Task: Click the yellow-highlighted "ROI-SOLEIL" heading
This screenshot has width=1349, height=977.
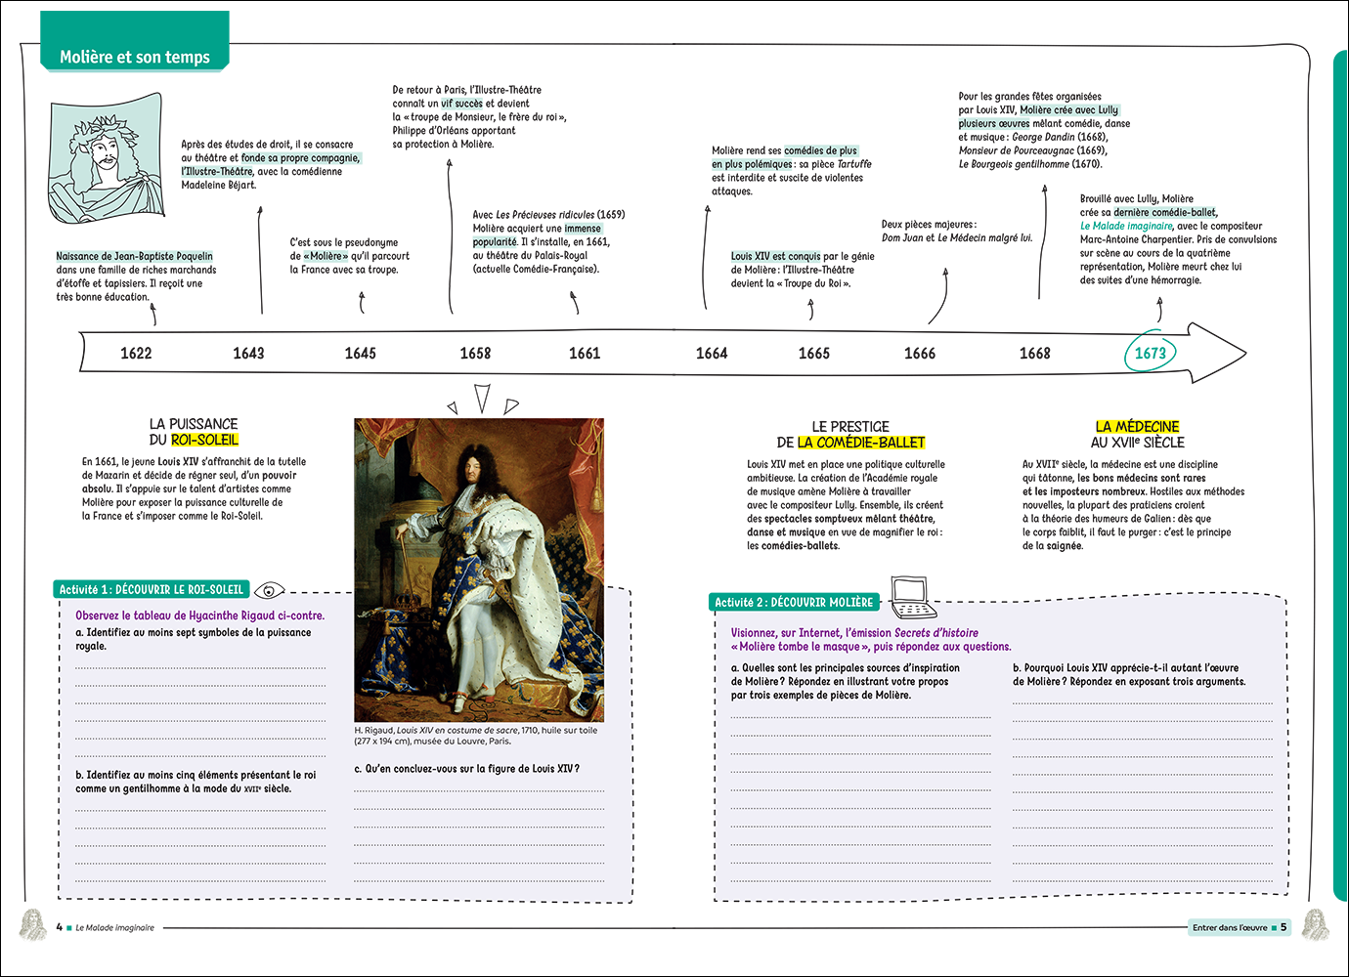Action: click(205, 440)
